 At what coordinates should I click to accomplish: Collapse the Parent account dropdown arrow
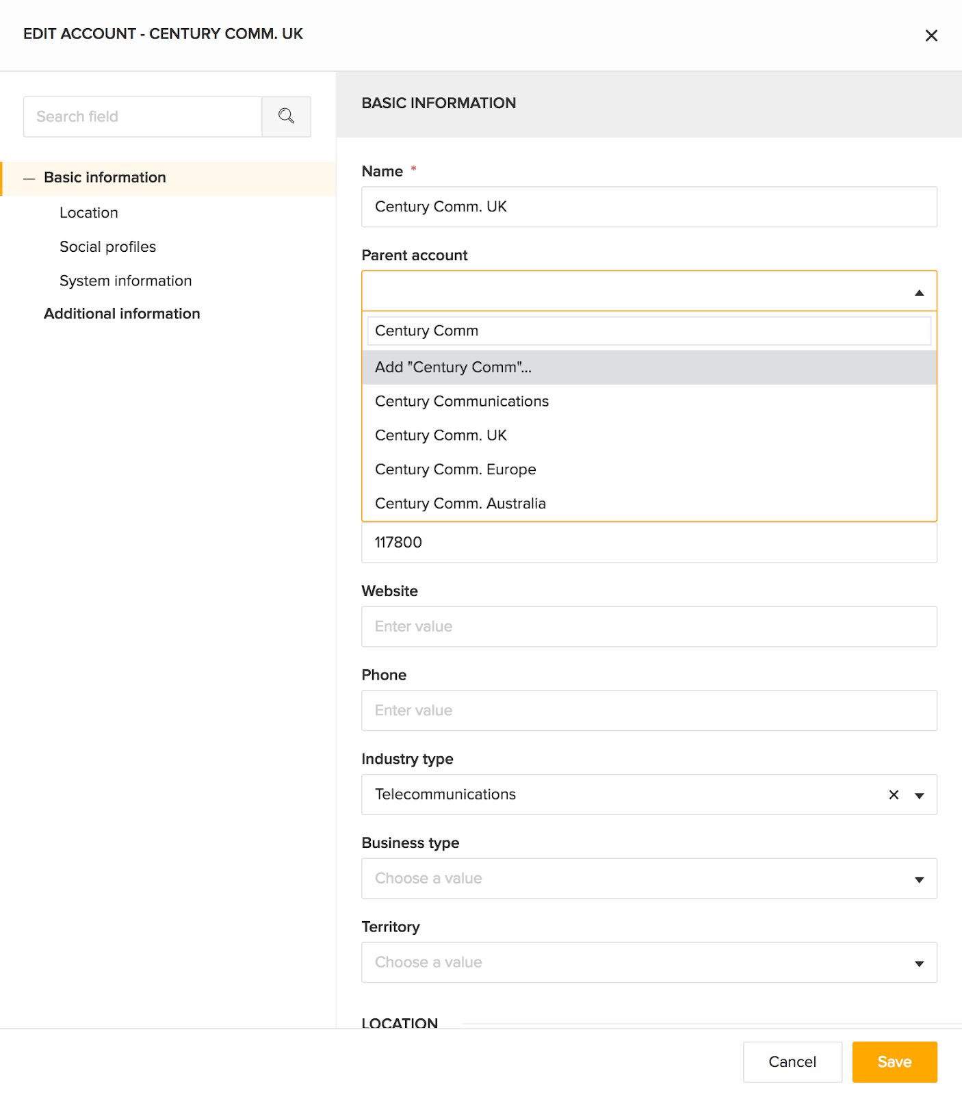click(919, 292)
